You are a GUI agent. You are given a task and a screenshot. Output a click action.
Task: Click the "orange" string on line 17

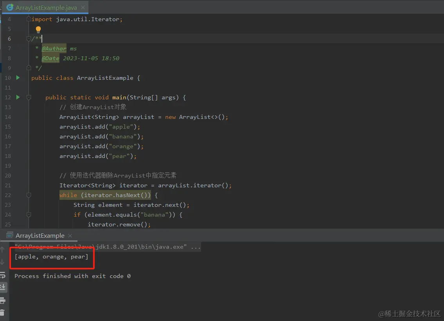coord(122,146)
